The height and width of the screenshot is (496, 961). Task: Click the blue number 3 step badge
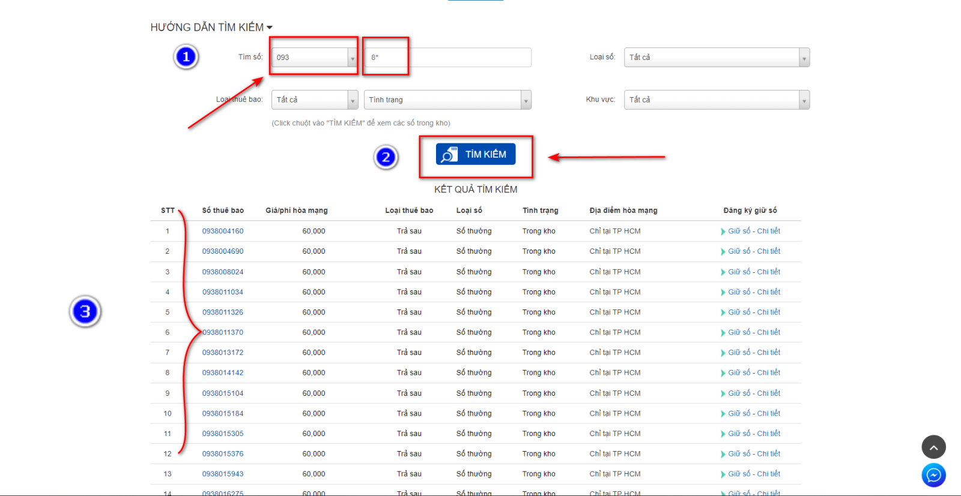tap(85, 311)
